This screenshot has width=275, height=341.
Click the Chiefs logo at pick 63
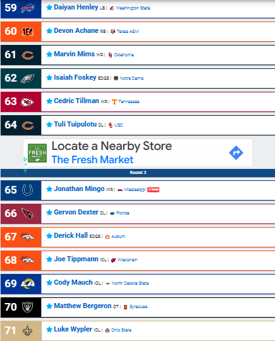27,102
